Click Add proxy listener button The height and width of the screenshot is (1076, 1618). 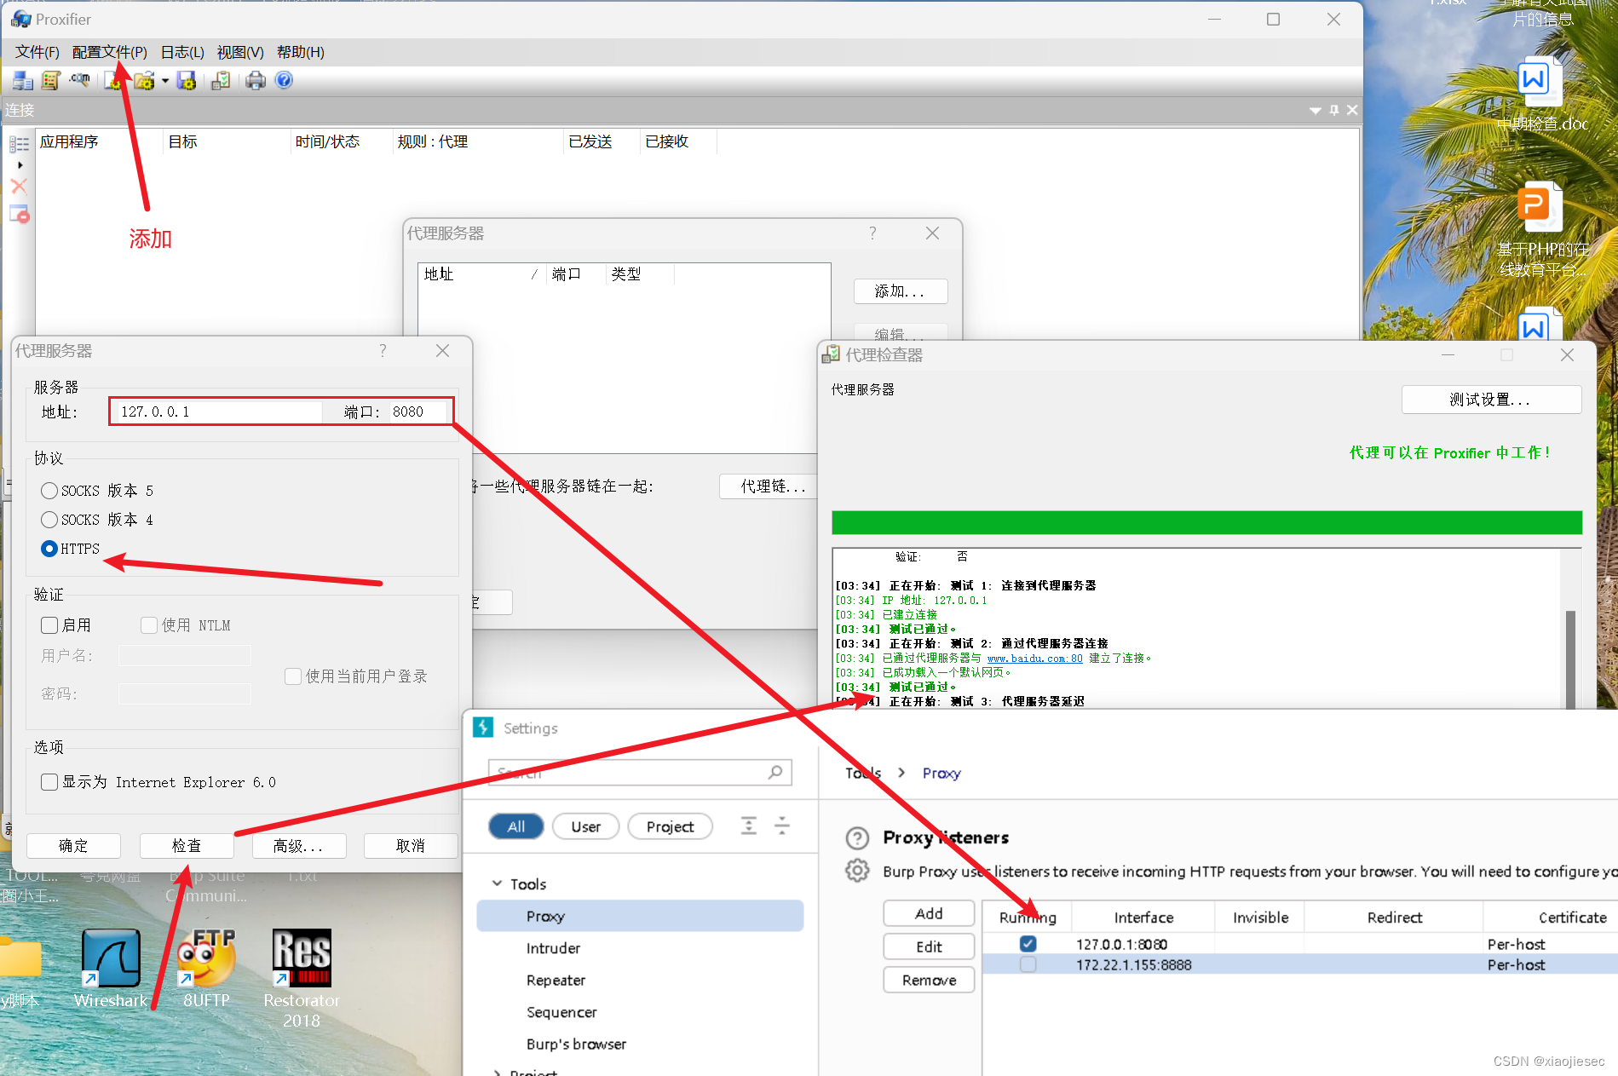click(929, 913)
